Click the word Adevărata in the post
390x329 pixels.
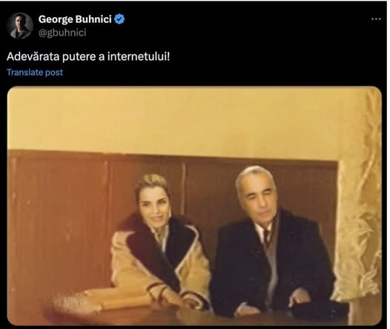pyautogui.click(x=33, y=56)
